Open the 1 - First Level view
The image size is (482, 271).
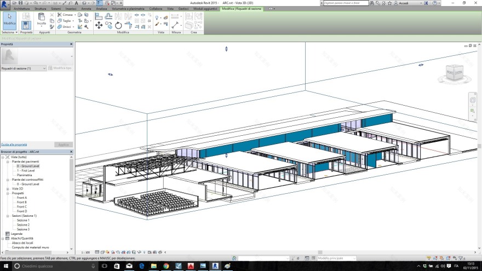tap(26, 170)
